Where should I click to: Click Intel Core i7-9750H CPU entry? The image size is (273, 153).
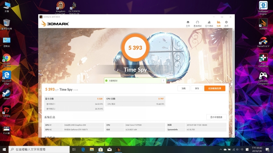133,125
